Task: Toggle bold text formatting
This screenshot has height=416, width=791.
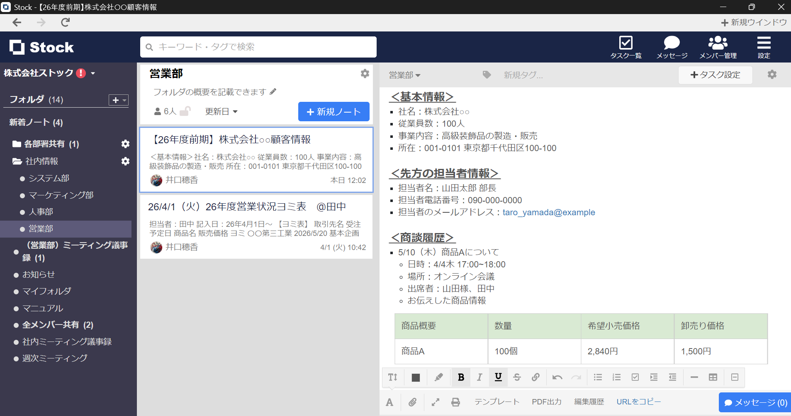Action: pyautogui.click(x=461, y=377)
